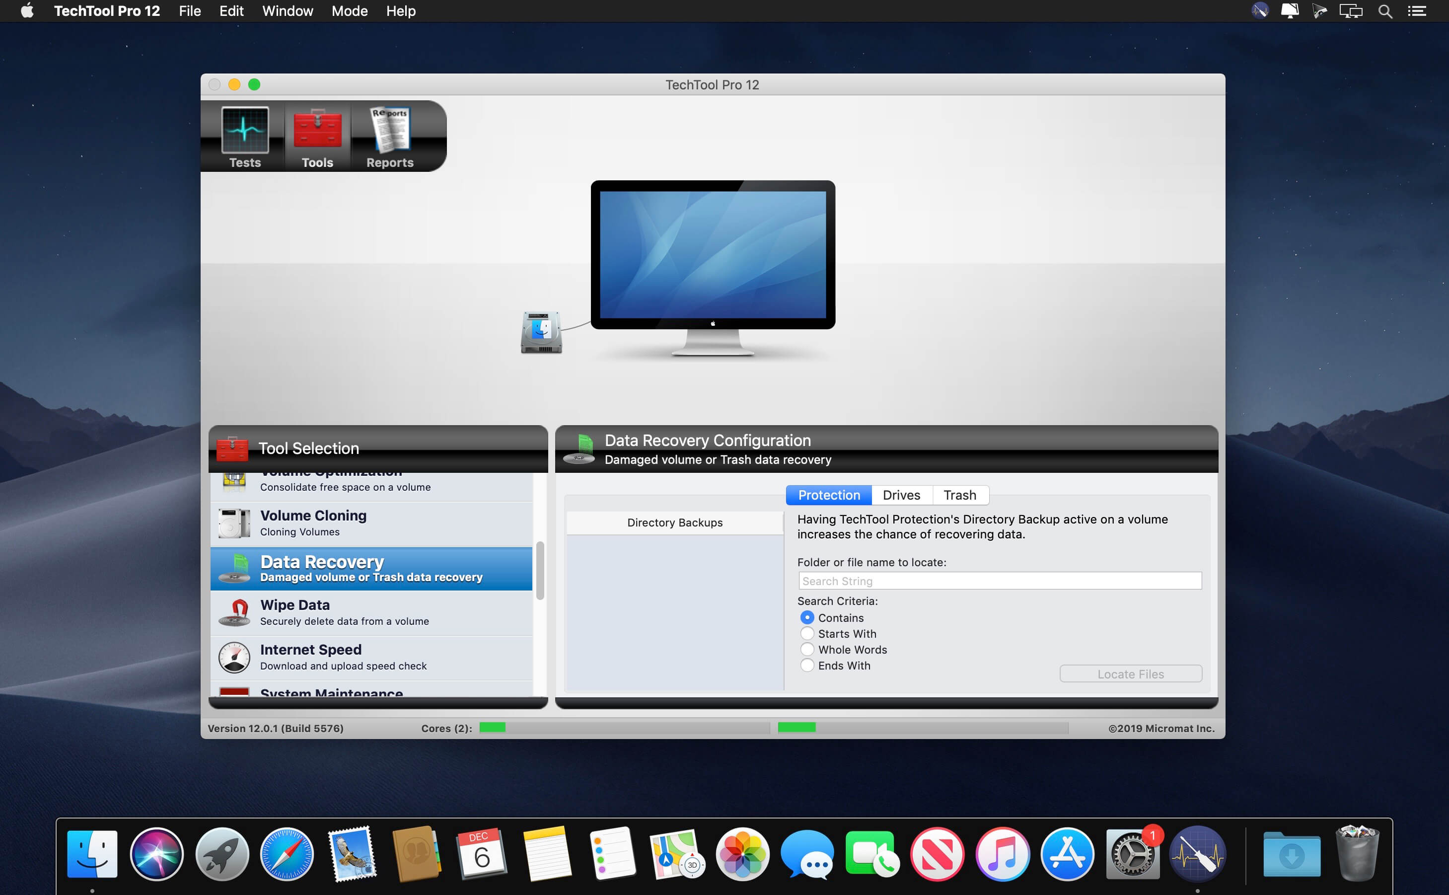1449x895 pixels.
Task: Click the ©2019 Micromat Inc. text
Action: [x=1161, y=729]
